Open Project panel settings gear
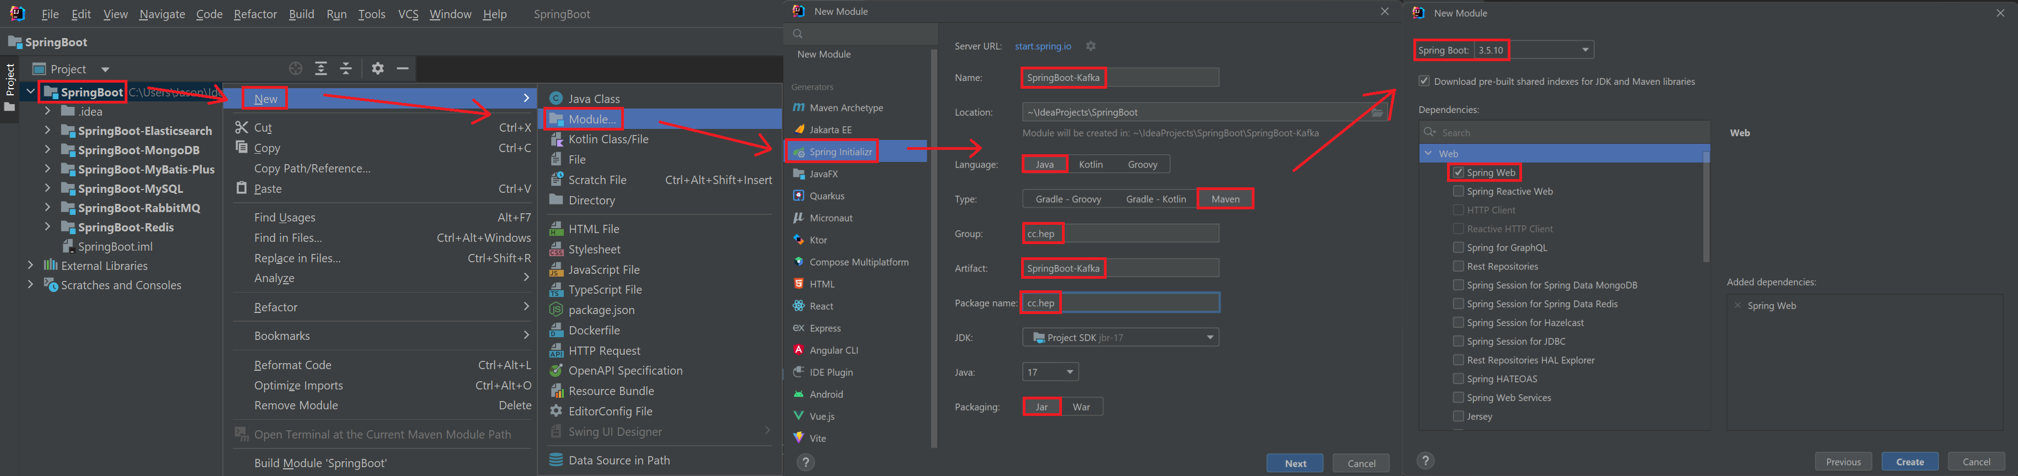 tap(377, 69)
